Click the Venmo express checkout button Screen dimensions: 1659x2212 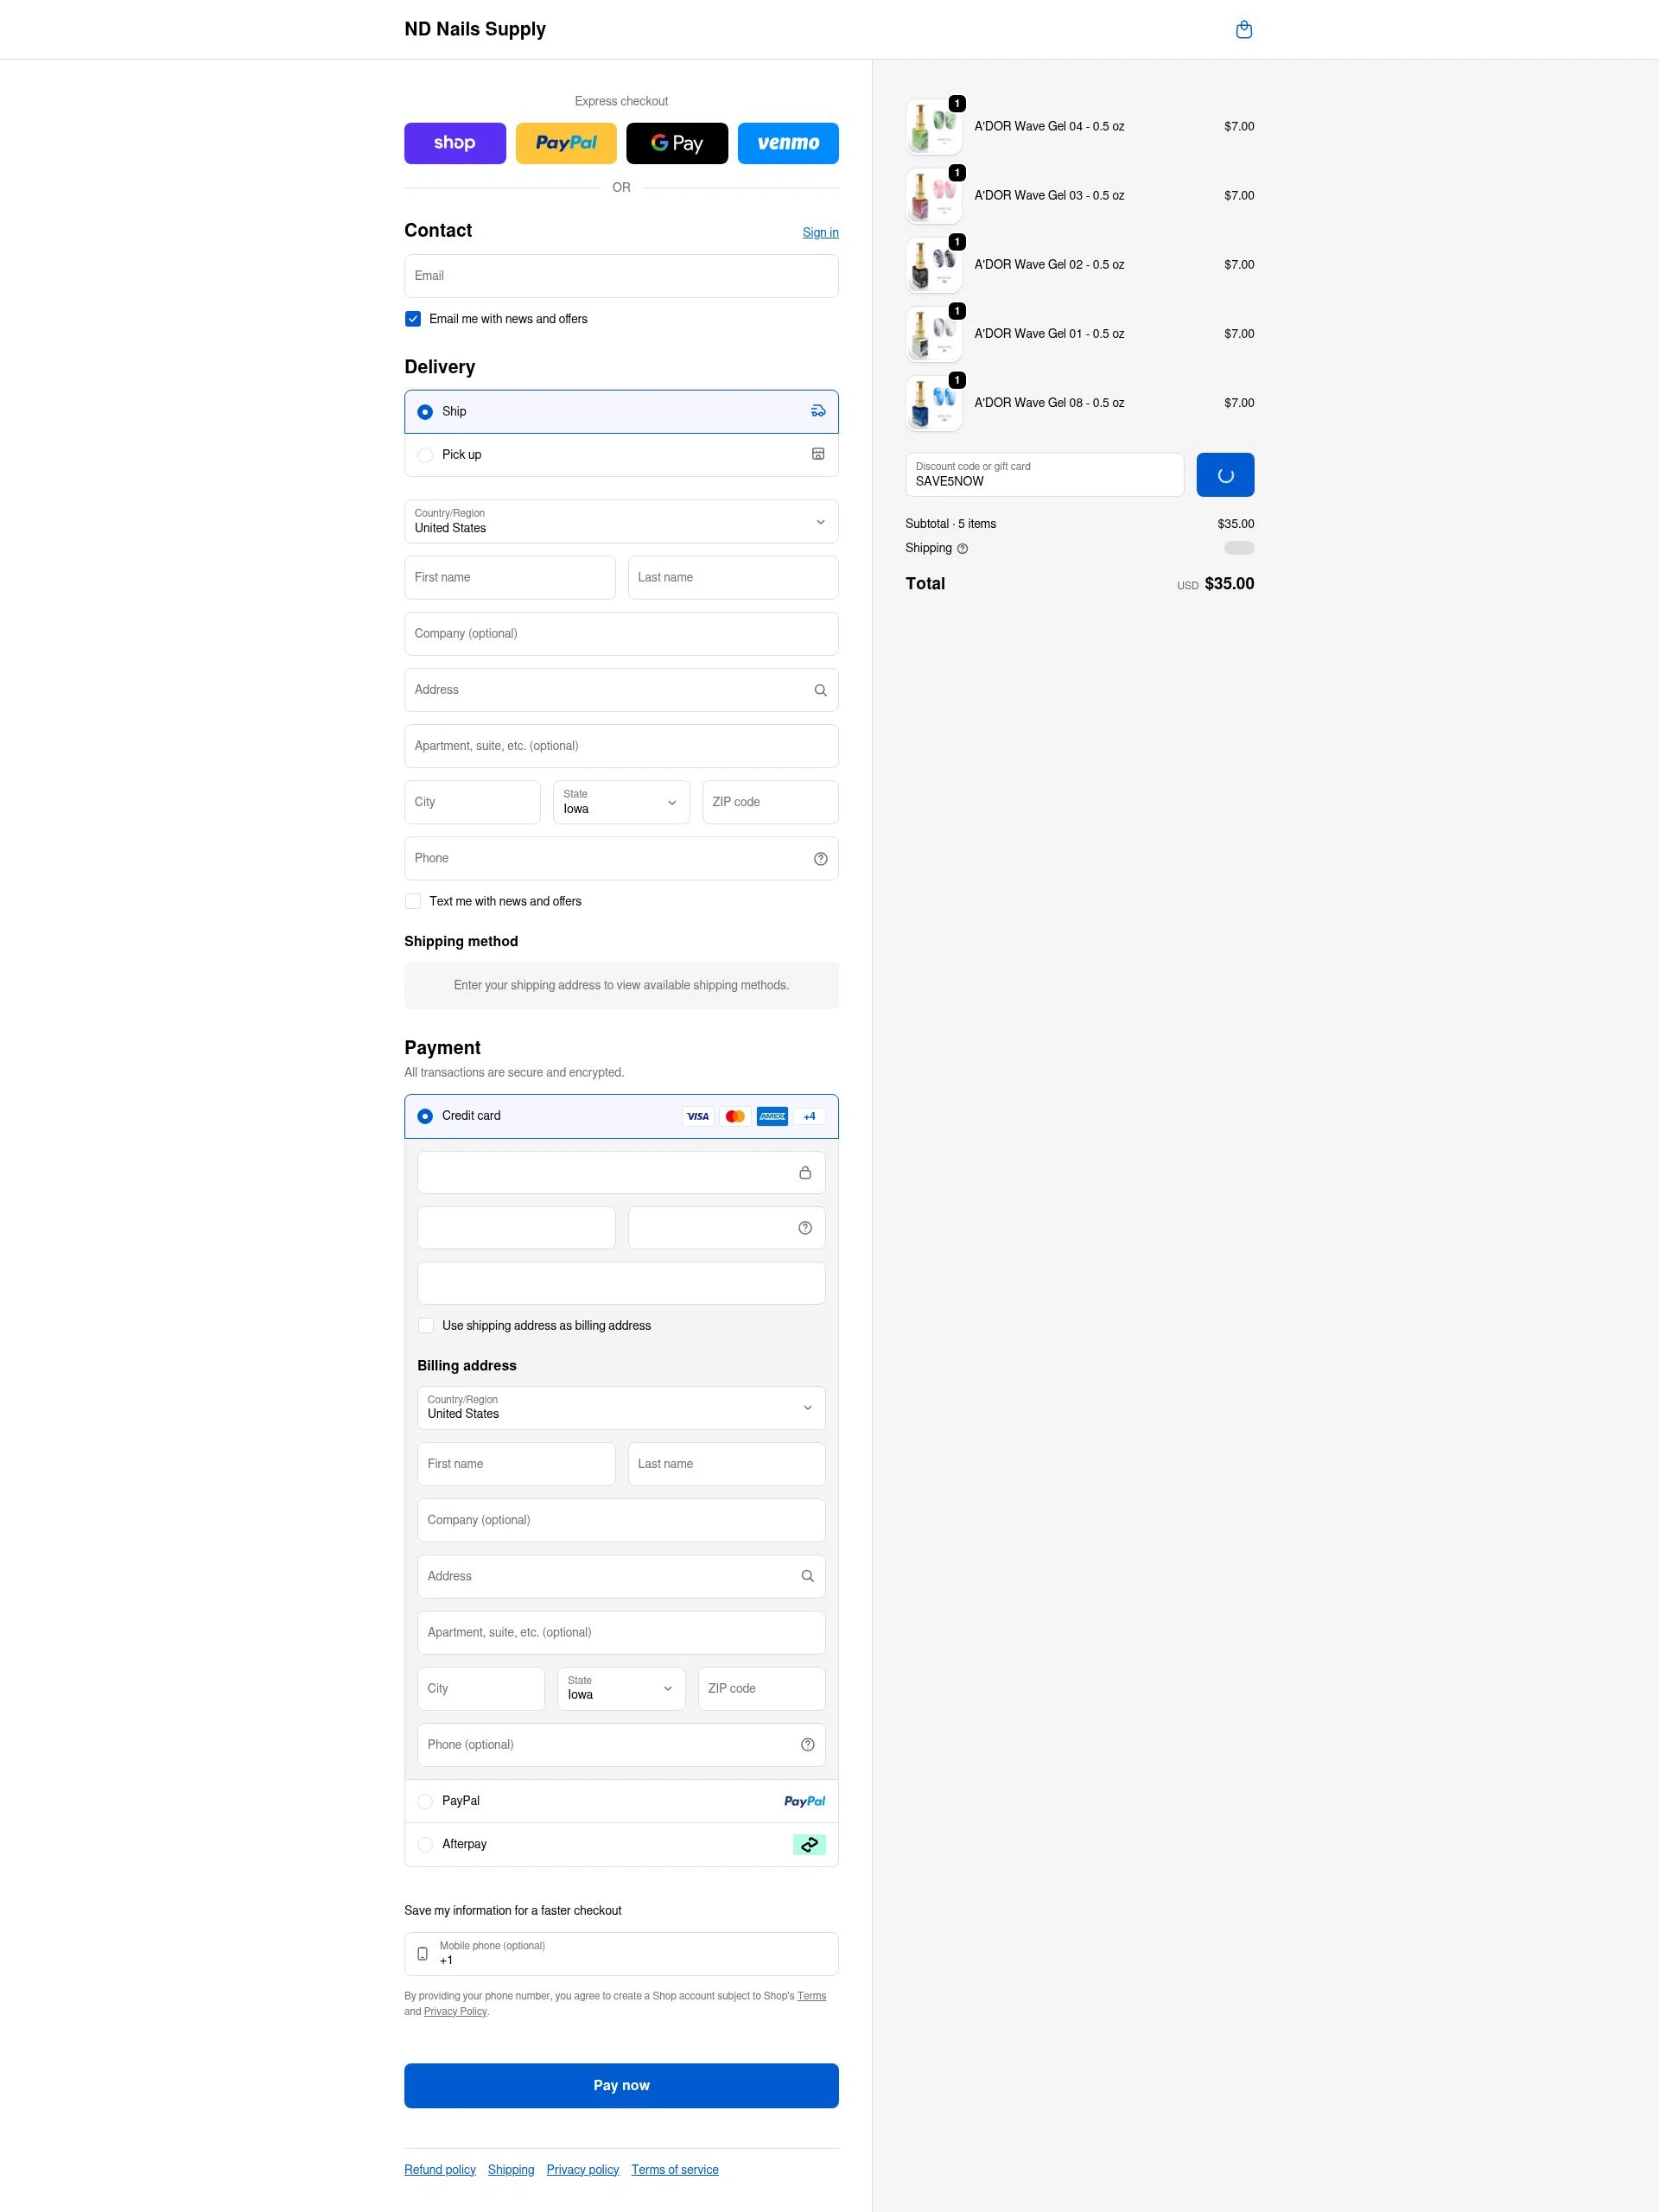(788, 143)
